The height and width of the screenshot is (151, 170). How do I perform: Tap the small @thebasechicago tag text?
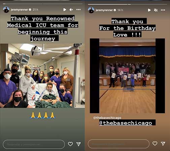[x=107, y=118]
